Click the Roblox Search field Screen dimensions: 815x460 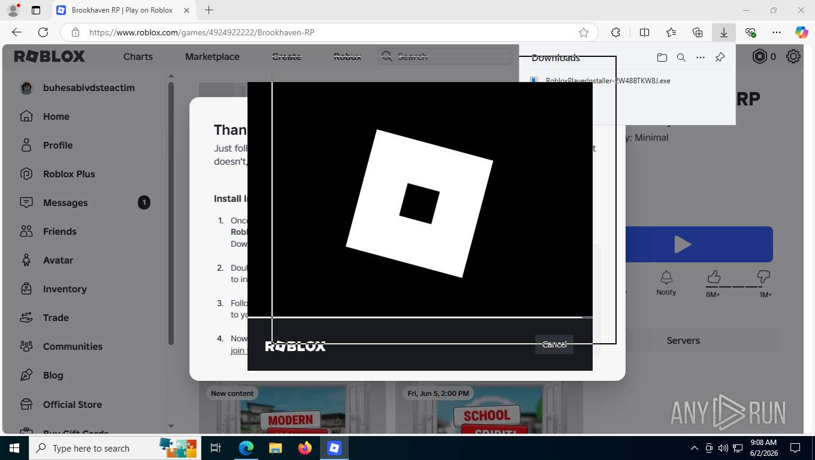[445, 56]
